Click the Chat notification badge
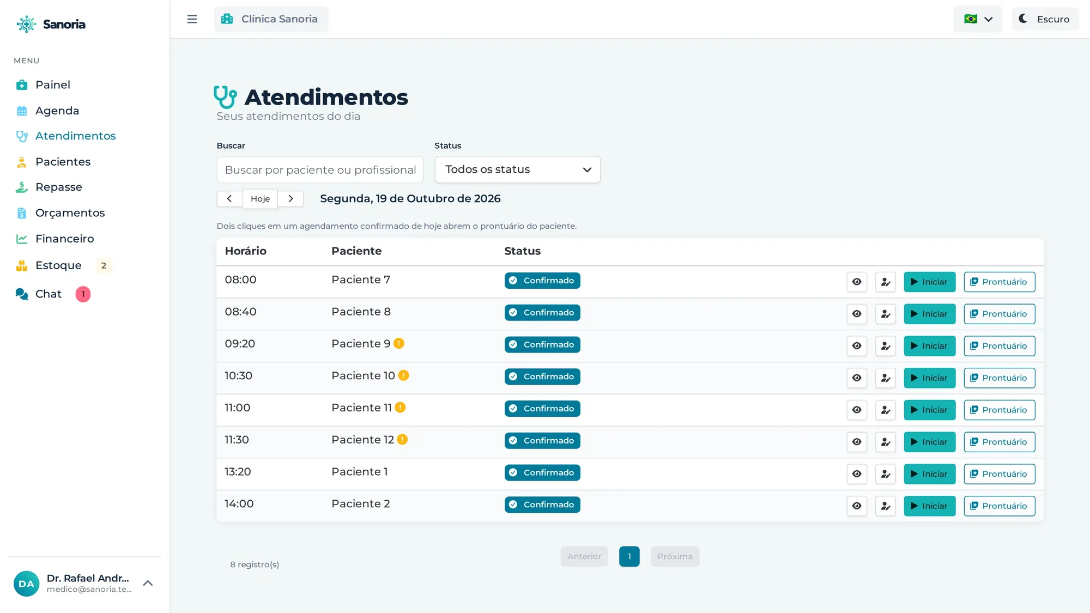Screen dimensions: 1090x613 click(83, 294)
